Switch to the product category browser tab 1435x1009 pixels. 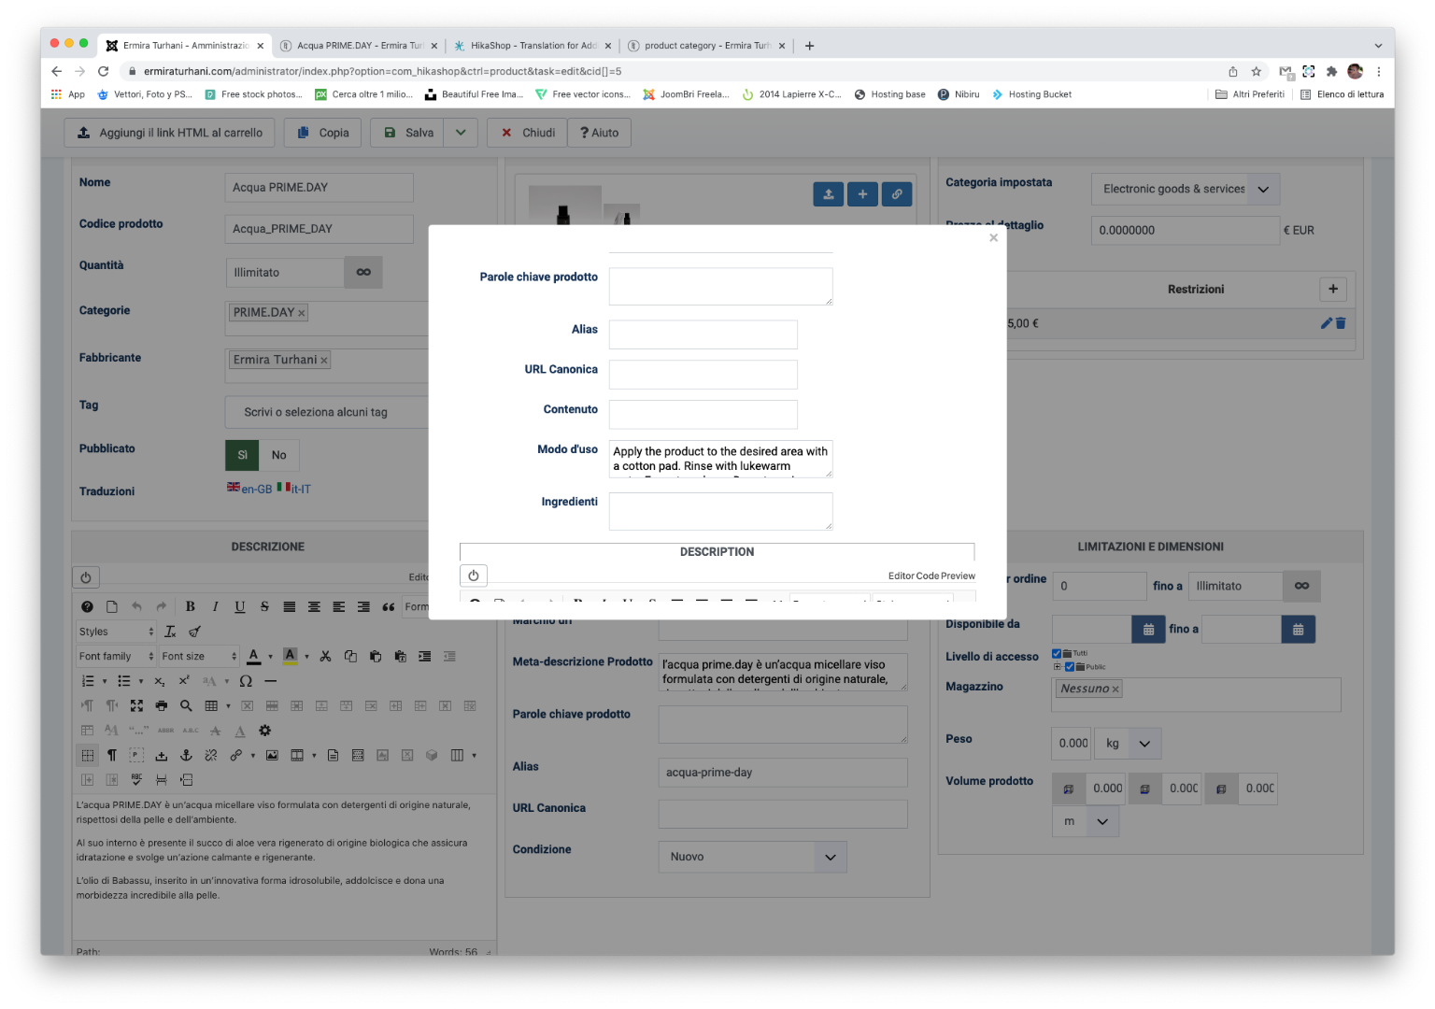[x=707, y=45]
